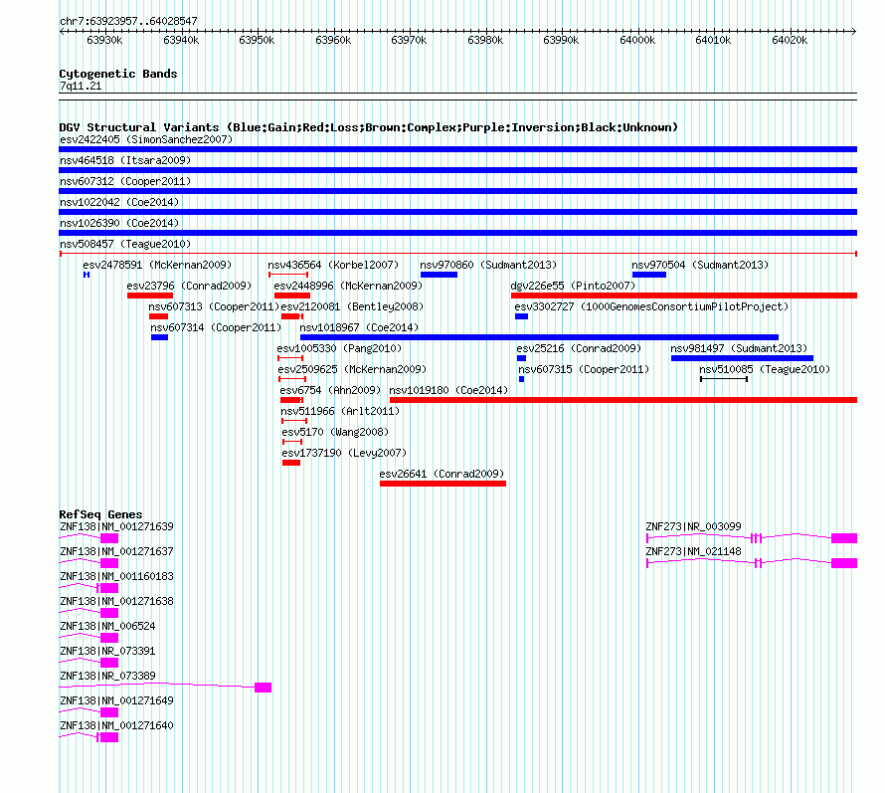Viewport: 885px width, 793px height.
Task: Click the RefSeq Genes track title
Action: (101, 514)
